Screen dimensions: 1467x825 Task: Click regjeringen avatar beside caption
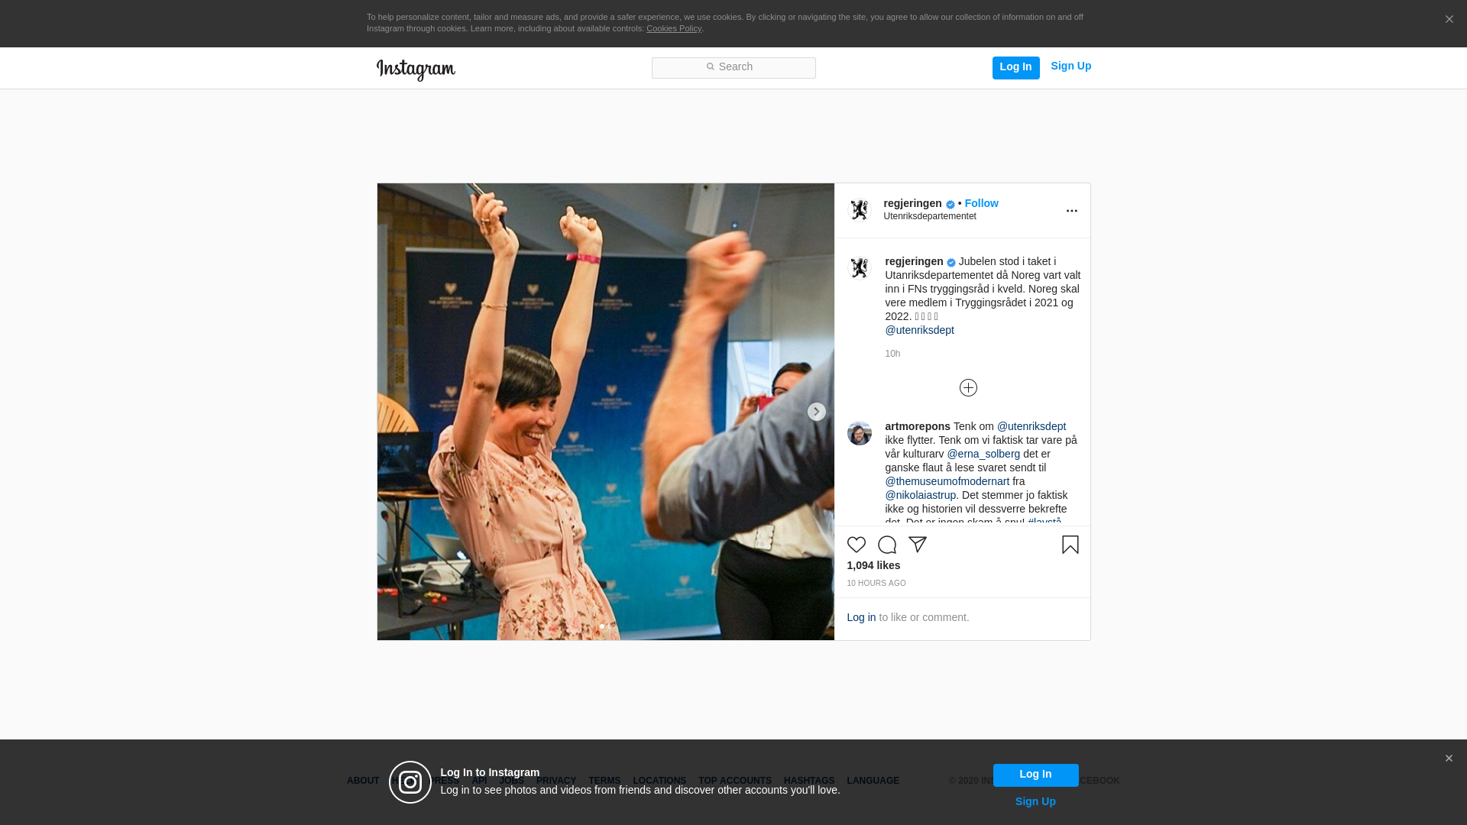point(860,268)
